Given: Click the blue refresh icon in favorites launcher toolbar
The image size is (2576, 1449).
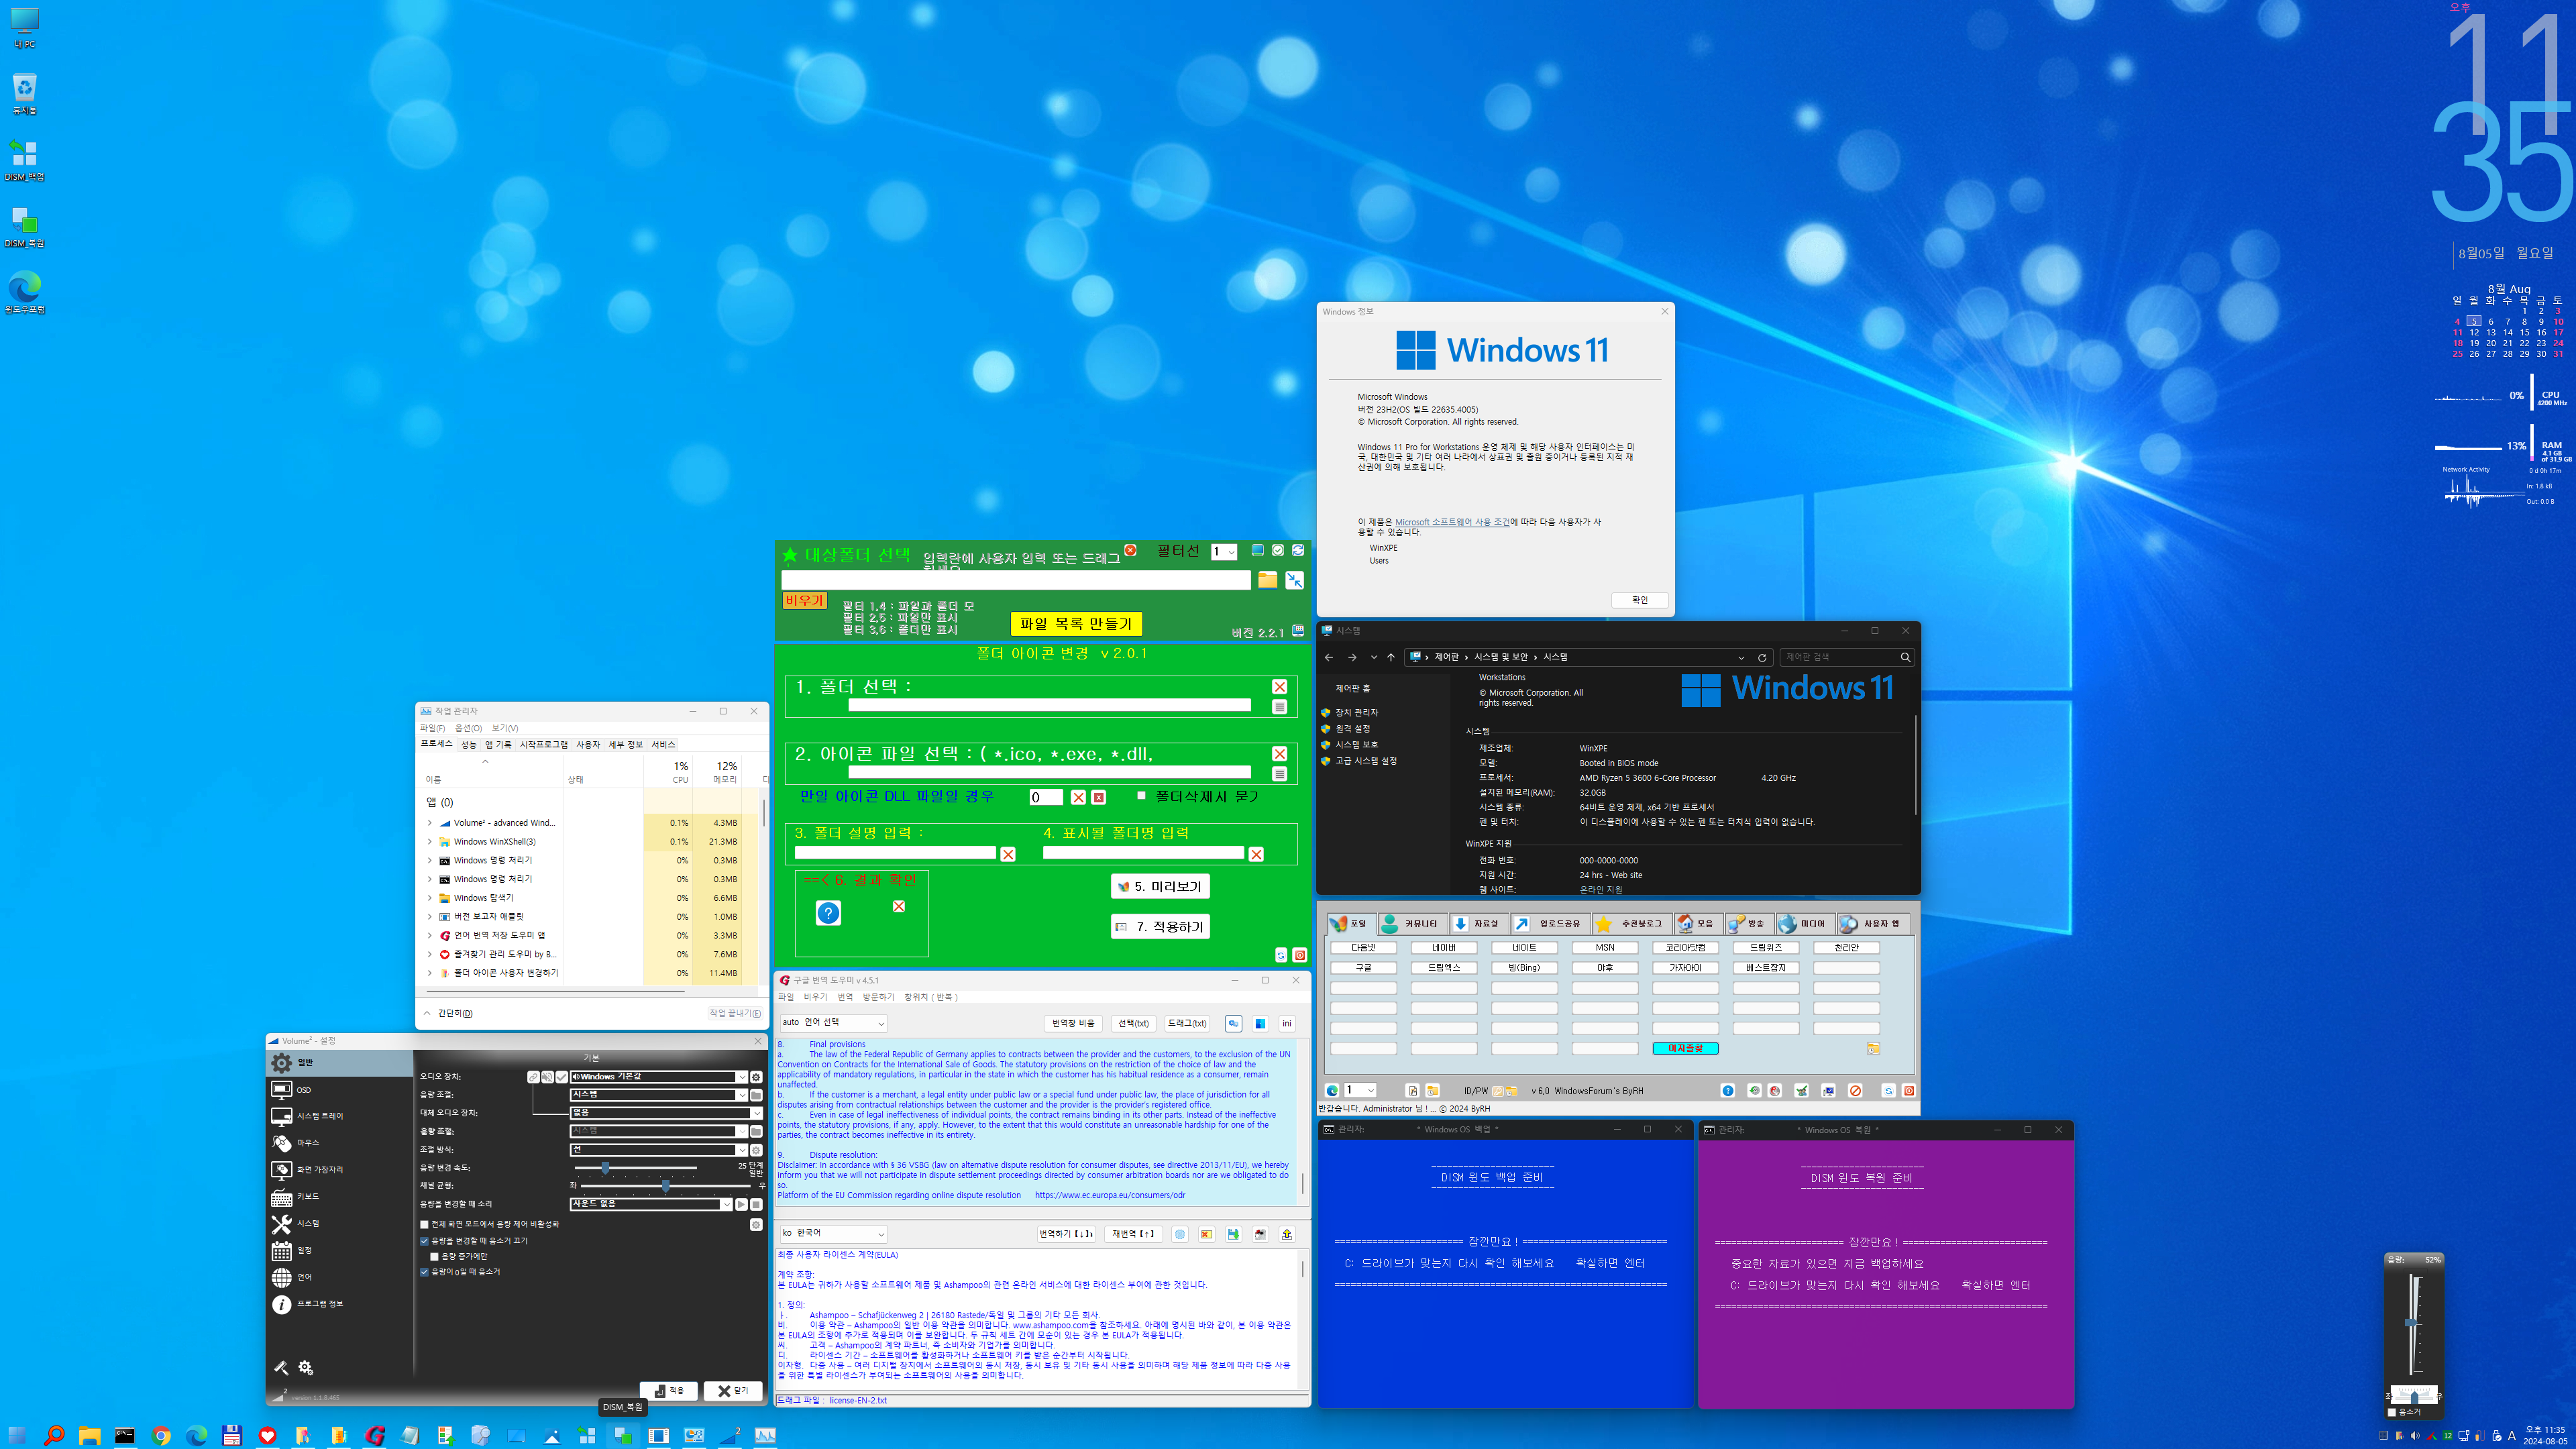Looking at the screenshot, I should (1888, 1091).
